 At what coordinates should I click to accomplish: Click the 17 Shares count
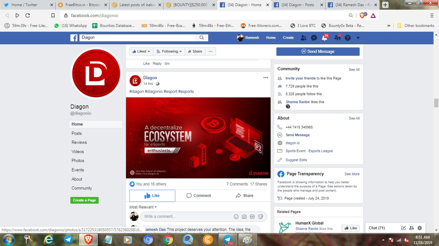pyautogui.click(x=259, y=184)
